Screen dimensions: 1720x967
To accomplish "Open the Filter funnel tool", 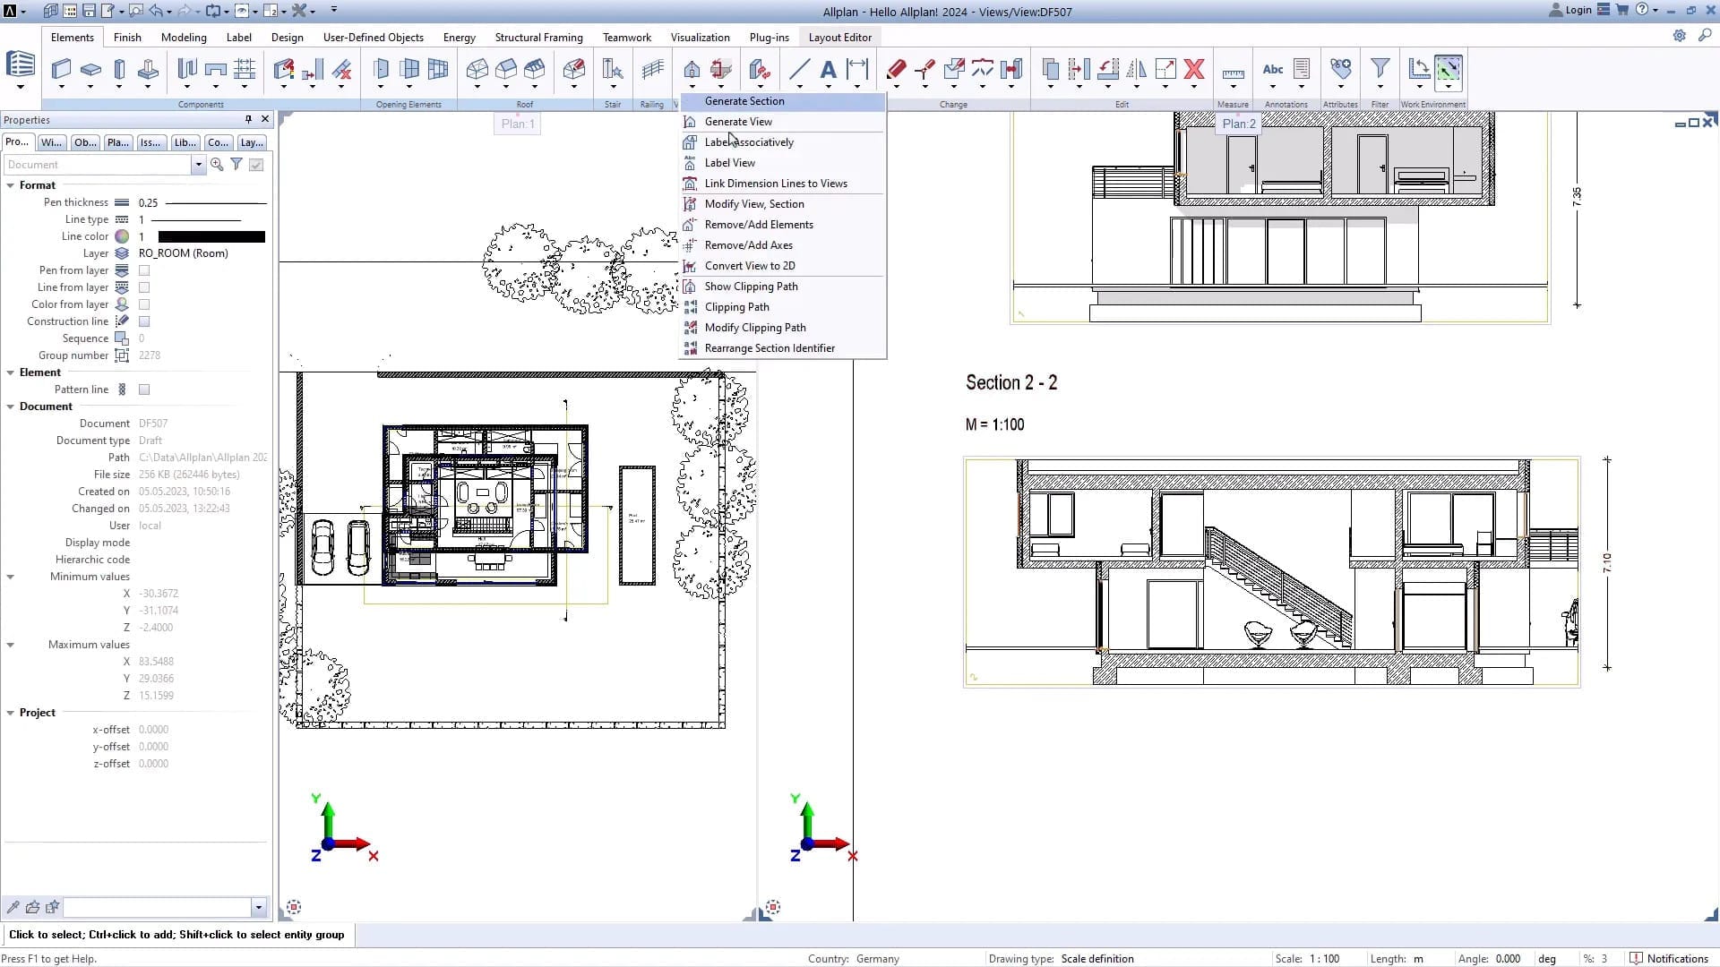I will [x=1380, y=69].
